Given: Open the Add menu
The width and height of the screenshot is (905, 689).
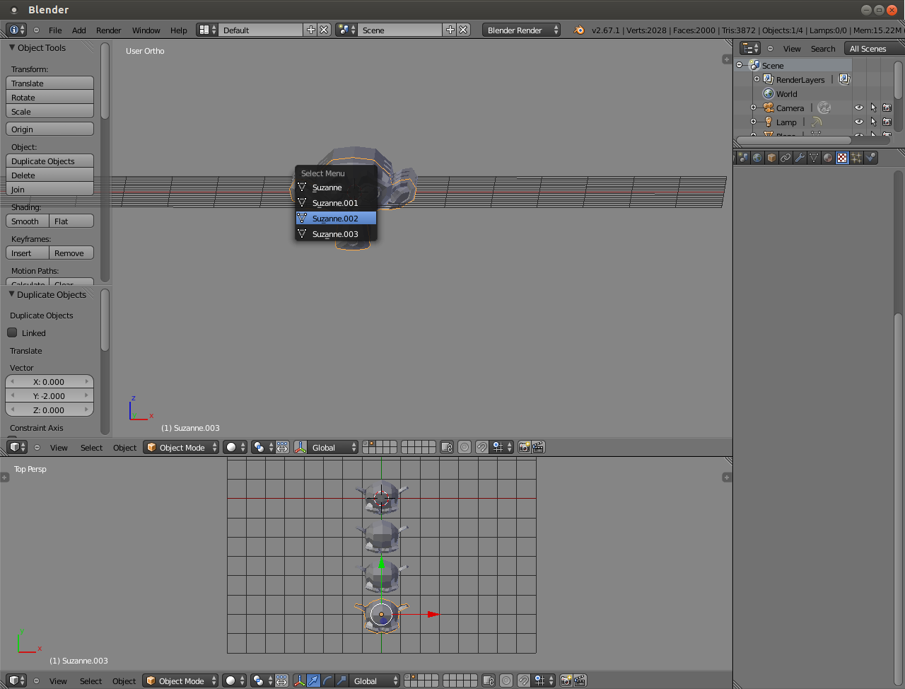Looking at the screenshot, I should tap(79, 30).
